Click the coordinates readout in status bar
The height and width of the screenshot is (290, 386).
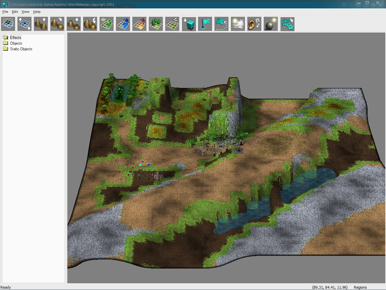click(x=330, y=287)
